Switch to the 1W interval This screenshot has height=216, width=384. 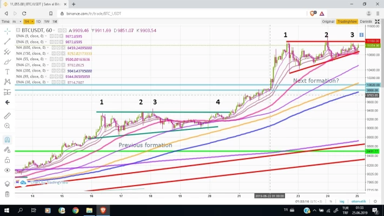point(47,22)
